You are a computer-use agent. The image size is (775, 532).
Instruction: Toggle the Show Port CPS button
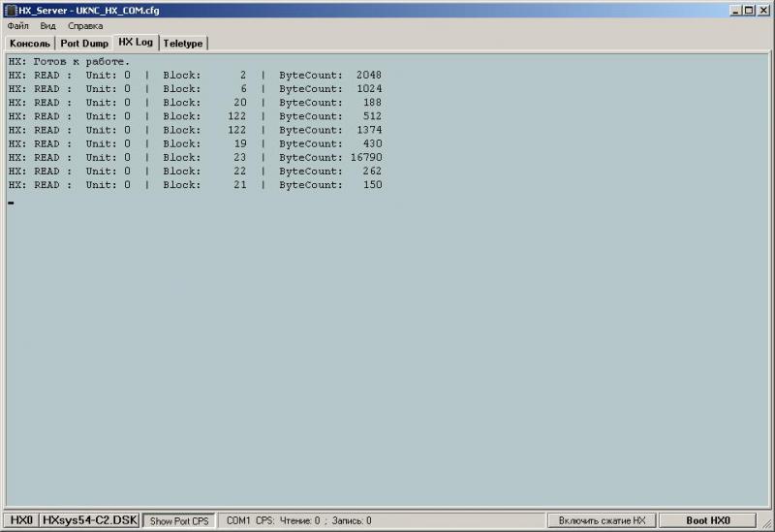coord(178,521)
